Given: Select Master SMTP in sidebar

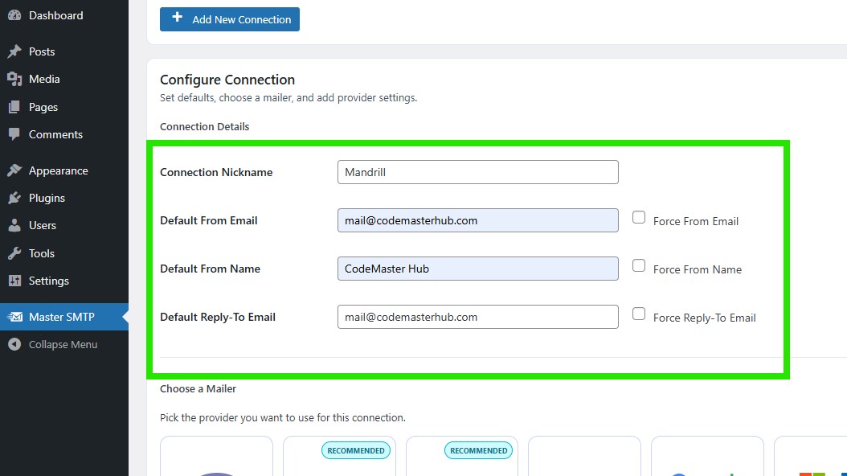Looking at the screenshot, I should [61, 317].
